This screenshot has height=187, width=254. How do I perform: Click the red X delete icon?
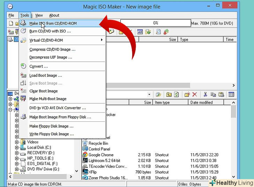[x=195, y=95]
